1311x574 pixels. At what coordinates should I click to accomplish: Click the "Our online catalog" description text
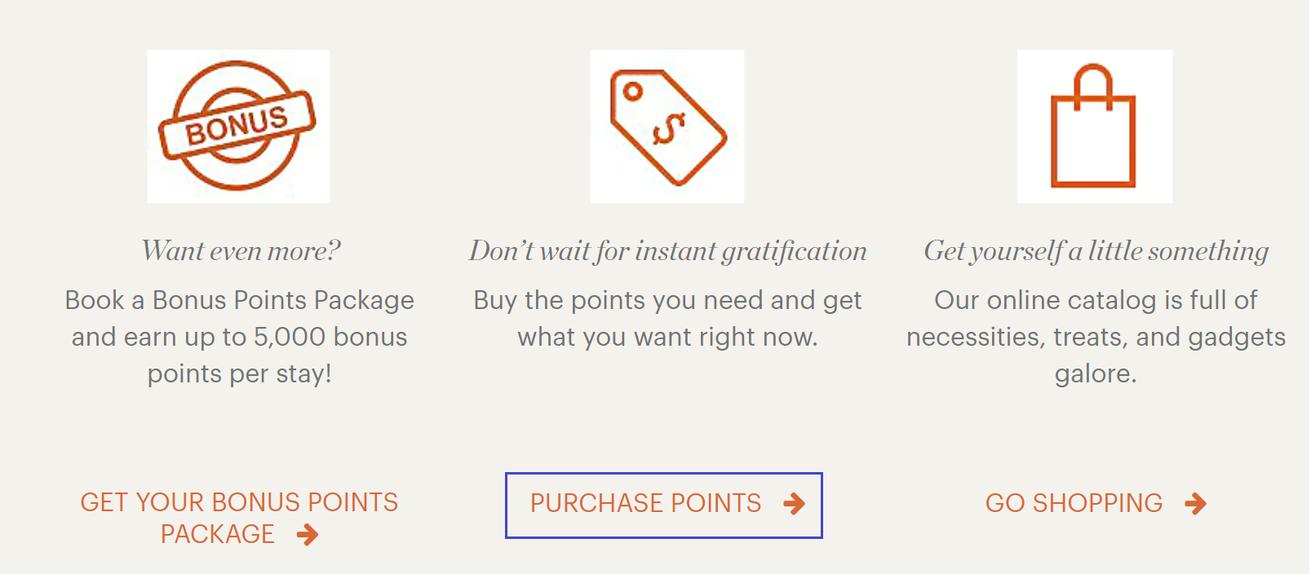[x=1096, y=337]
